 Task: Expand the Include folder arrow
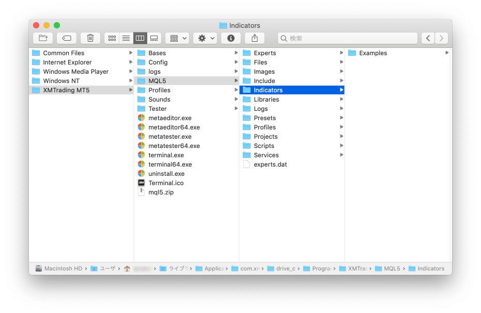341,81
